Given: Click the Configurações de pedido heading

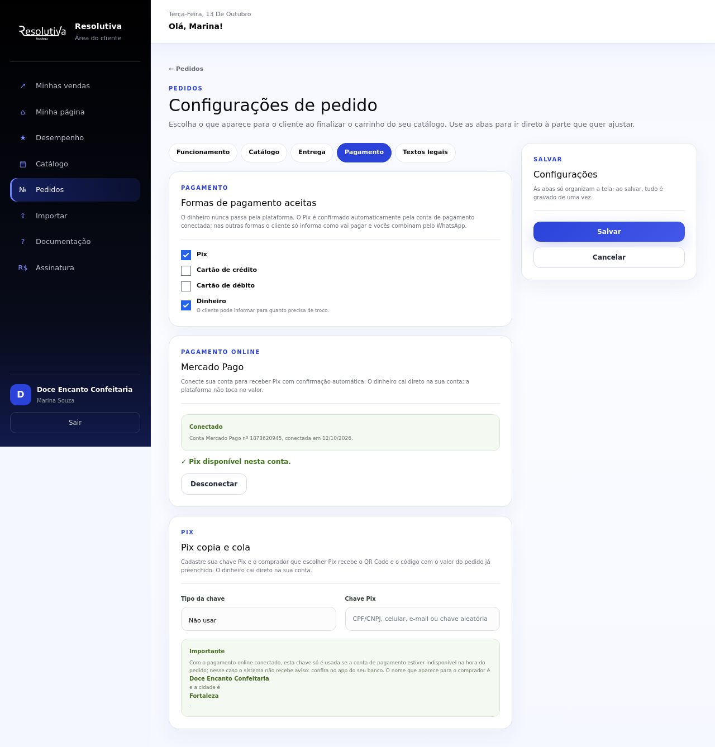Looking at the screenshot, I should (x=273, y=106).
